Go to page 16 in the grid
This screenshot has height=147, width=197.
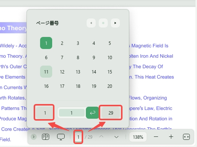point(46,86)
